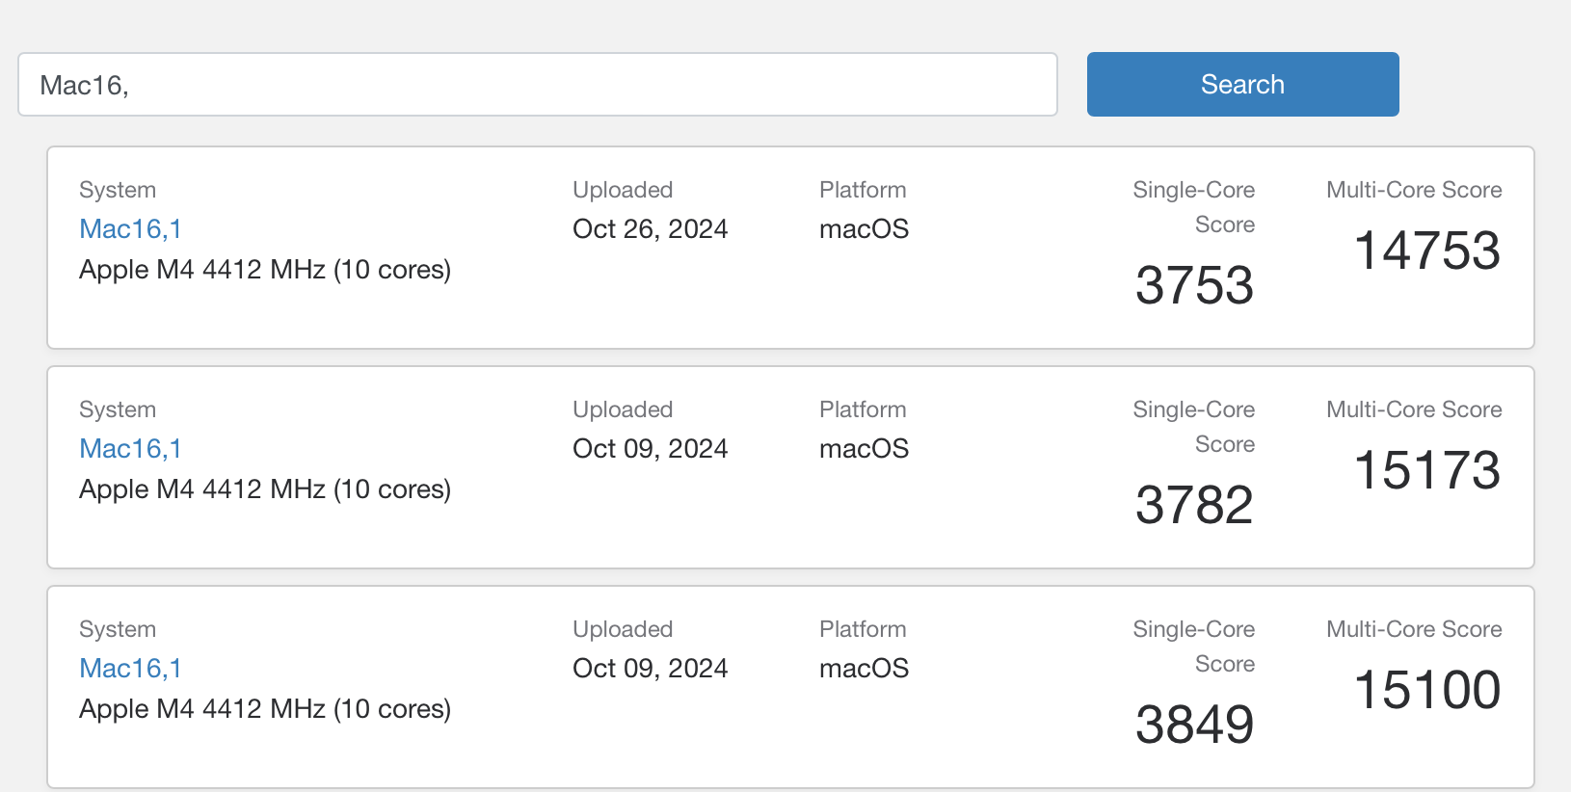Screen dimensions: 1571x792
Task: Click the blue Search button
Action: coord(1242,85)
